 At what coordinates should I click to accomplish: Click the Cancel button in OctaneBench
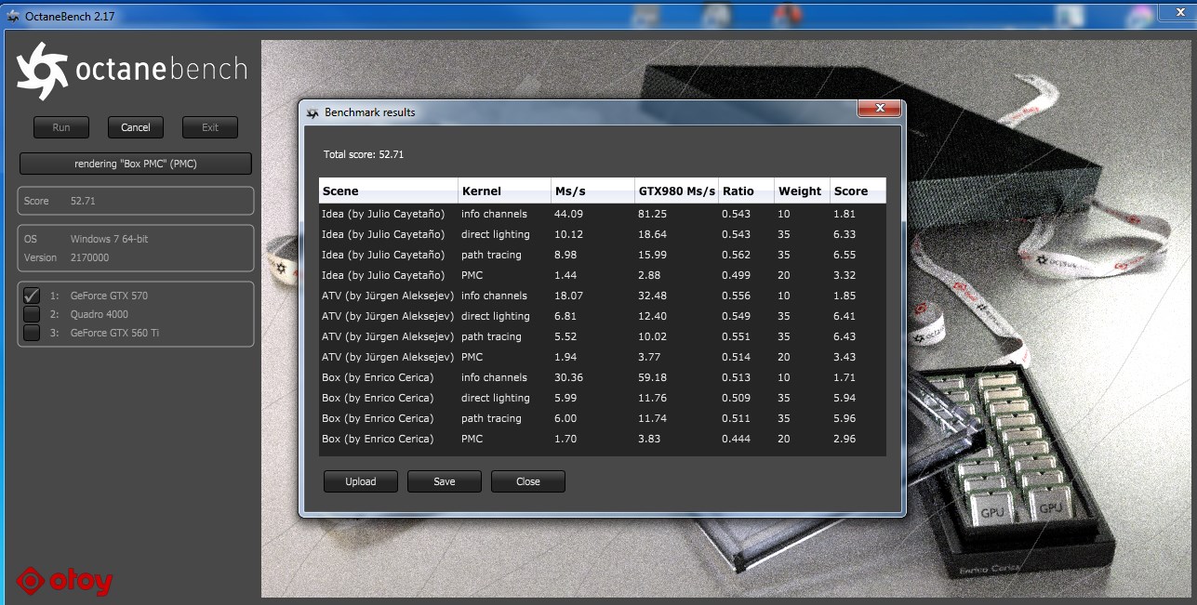point(136,127)
